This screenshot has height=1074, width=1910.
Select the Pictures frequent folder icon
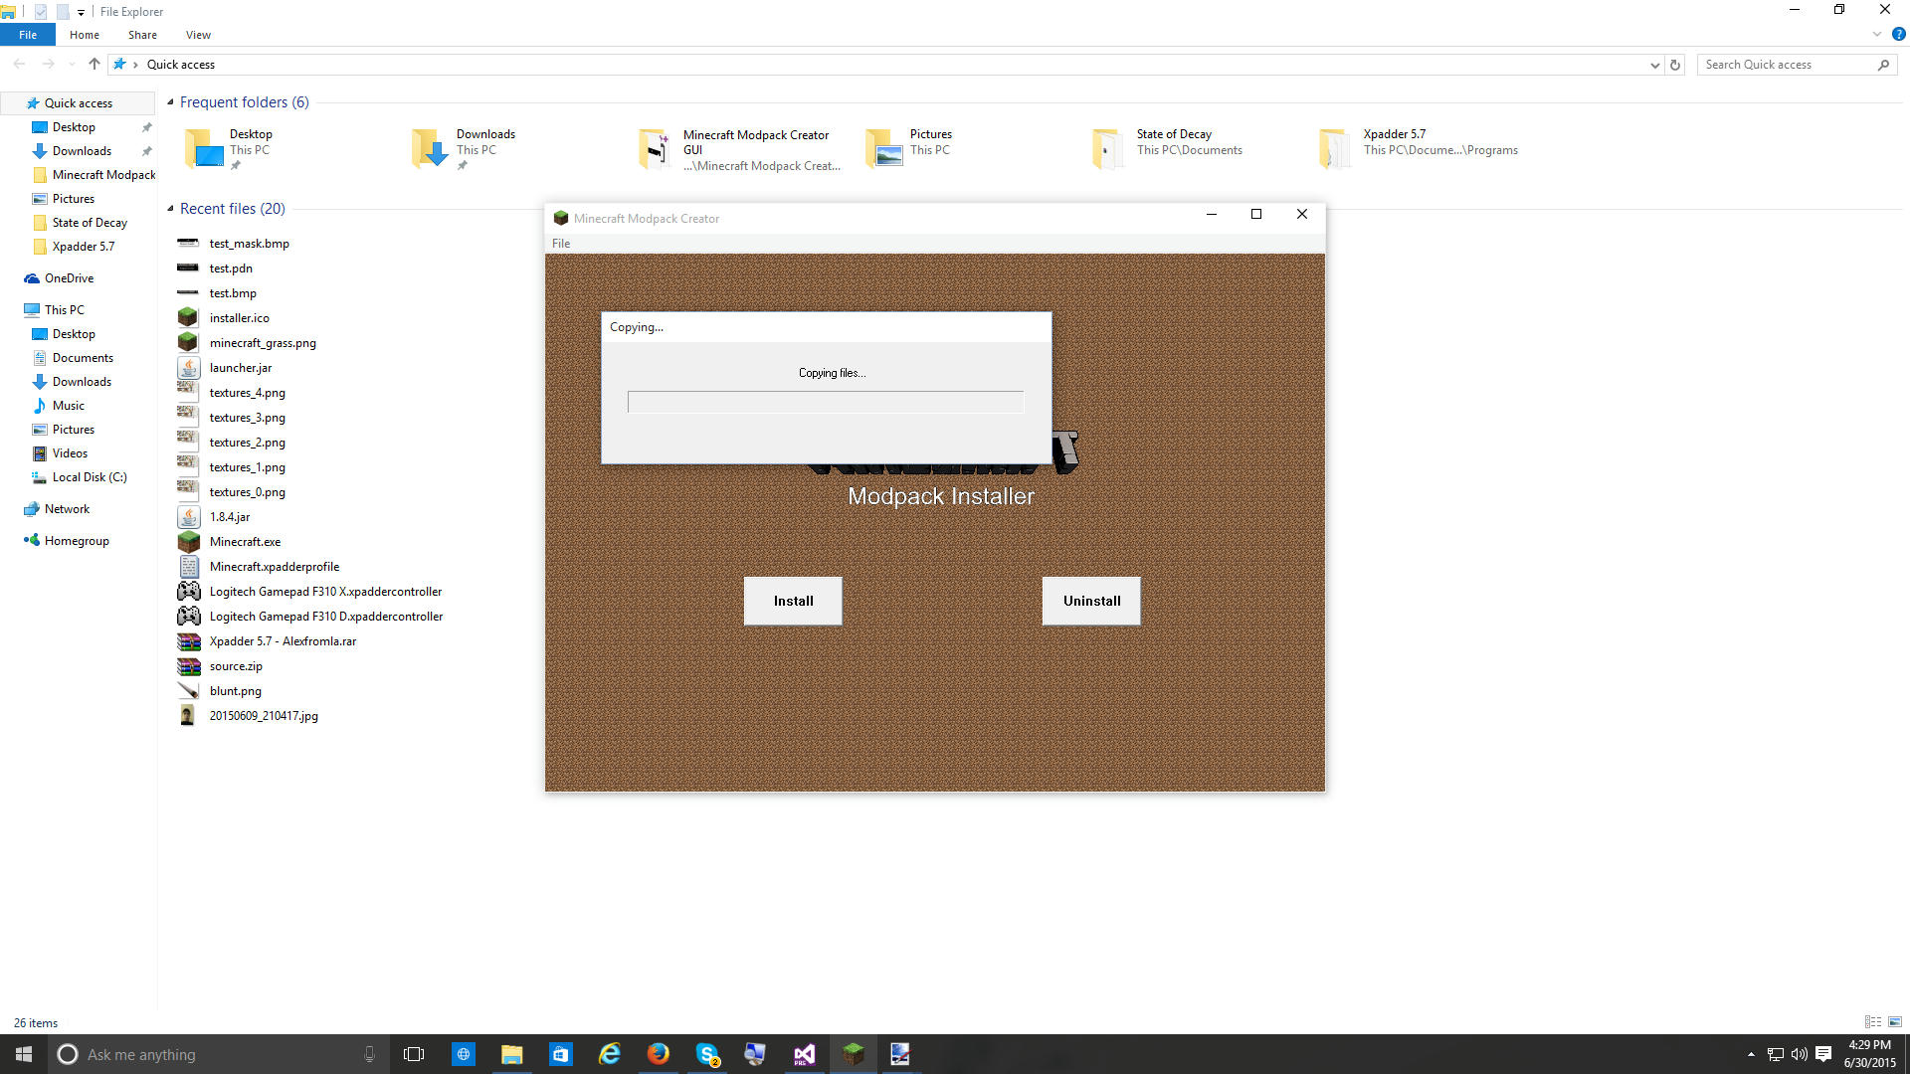pyautogui.click(x=884, y=148)
